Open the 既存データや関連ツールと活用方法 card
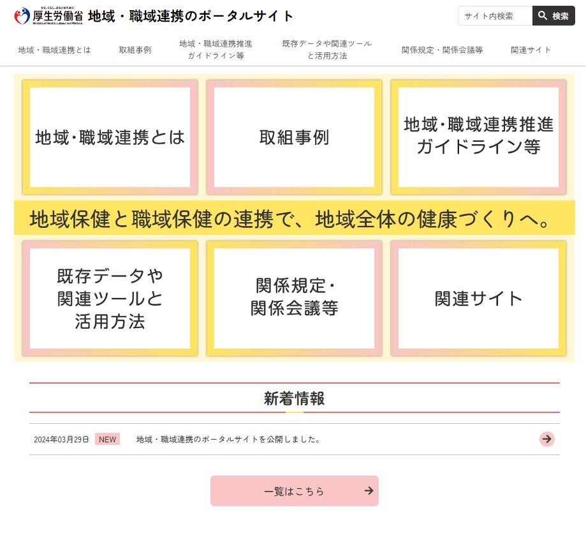586x533 pixels. [109, 297]
